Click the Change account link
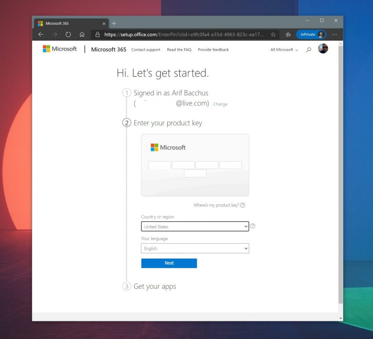Screen dimensions: 373x339 [x=220, y=104]
